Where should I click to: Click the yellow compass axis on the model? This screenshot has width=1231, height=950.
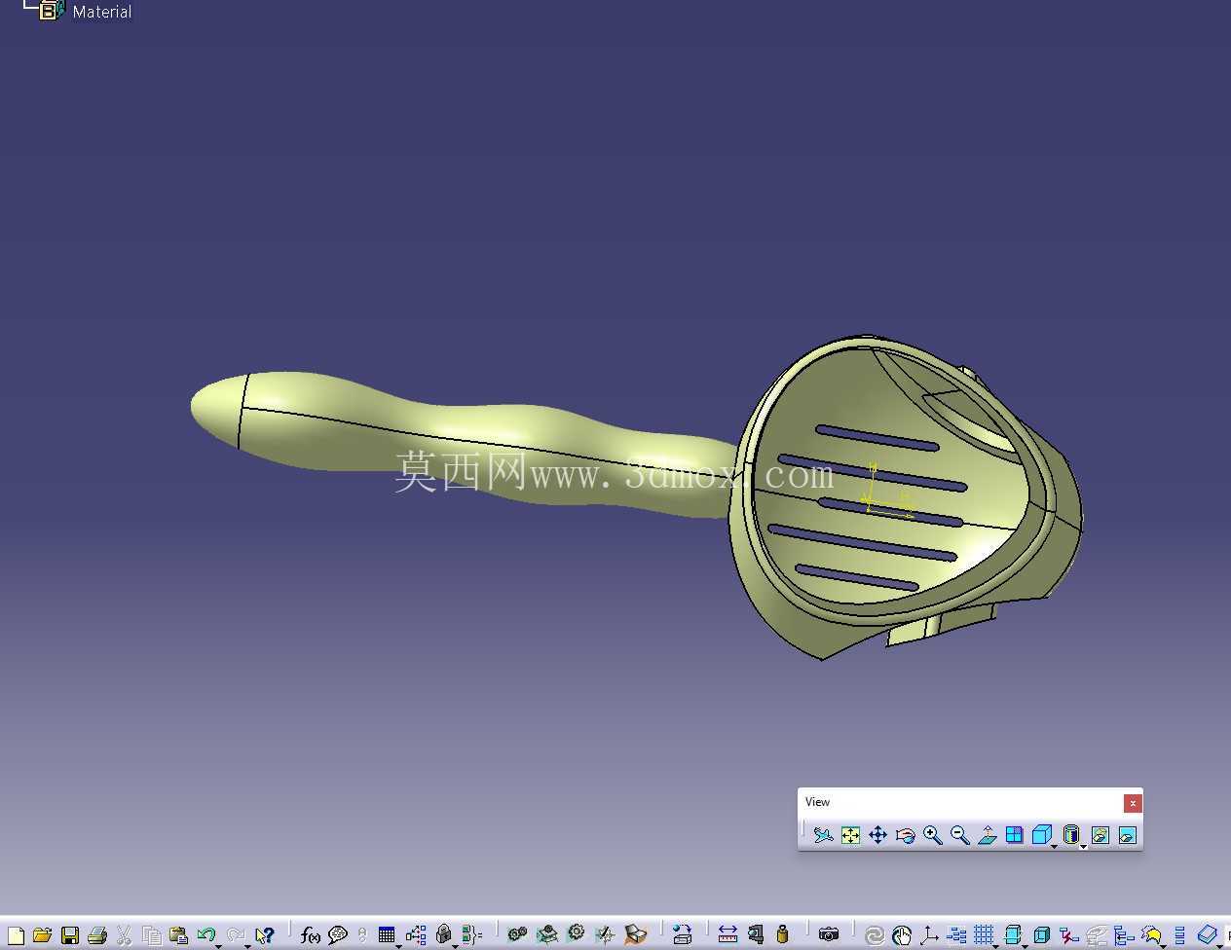pos(887,490)
